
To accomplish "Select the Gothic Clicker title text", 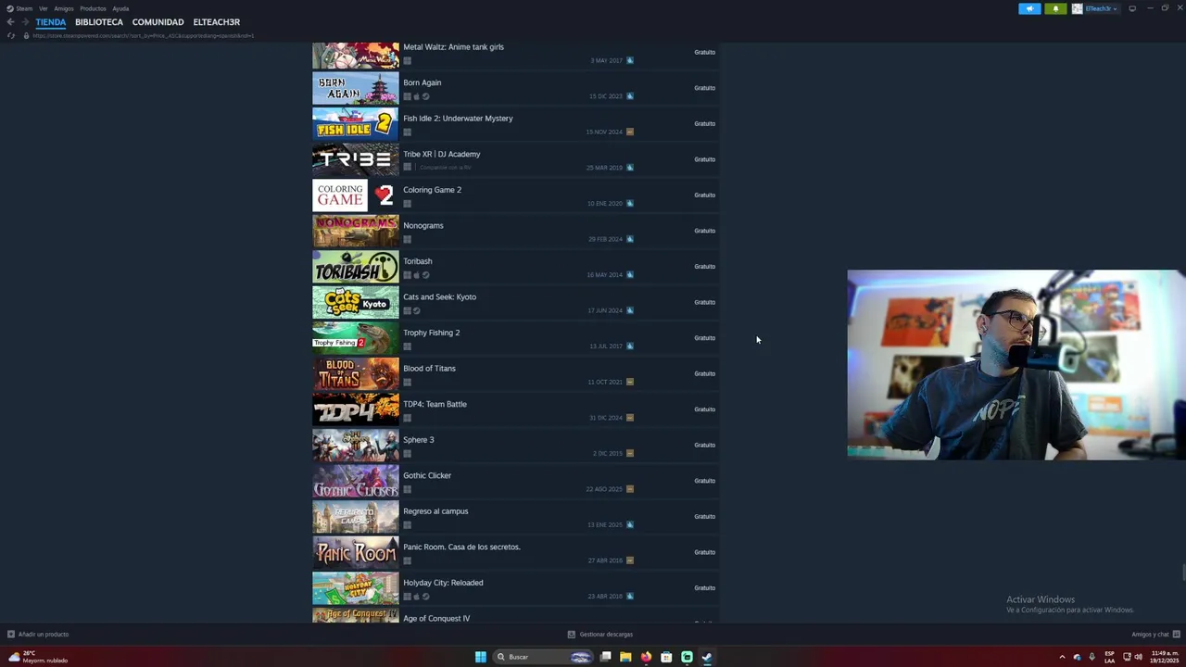I will [427, 476].
